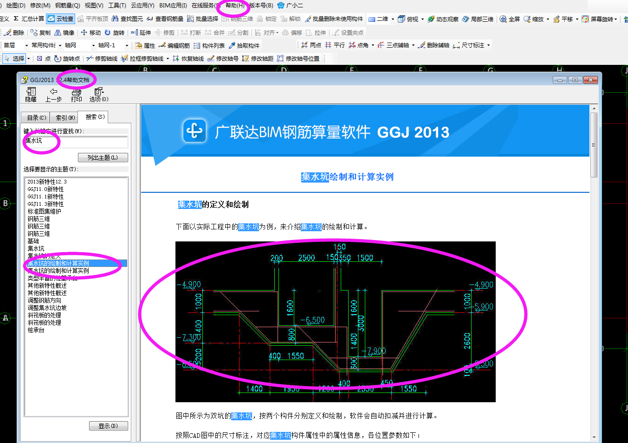Click 修剪轴线 trim axis line tool

click(102, 58)
